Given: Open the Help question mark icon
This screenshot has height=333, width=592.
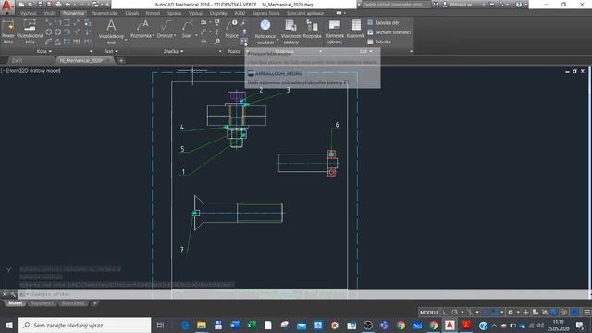Looking at the screenshot, I should 519,5.
